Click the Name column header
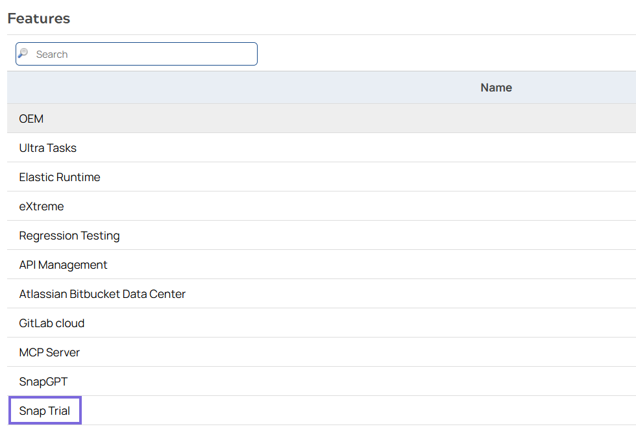The image size is (636, 431). tap(496, 88)
